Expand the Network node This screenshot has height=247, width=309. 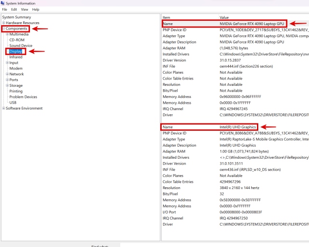[x=7, y=74]
